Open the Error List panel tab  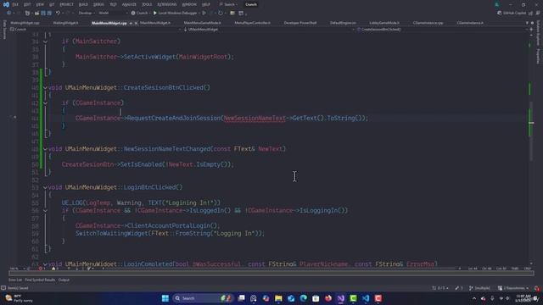coord(15,280)
